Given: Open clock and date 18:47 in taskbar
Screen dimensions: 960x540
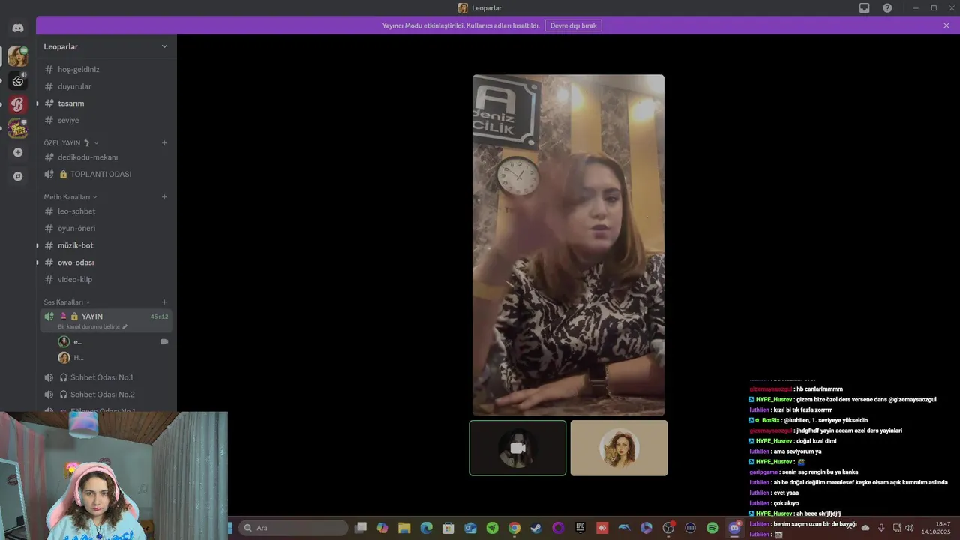Looking at the screenshot, I should 935,528.
